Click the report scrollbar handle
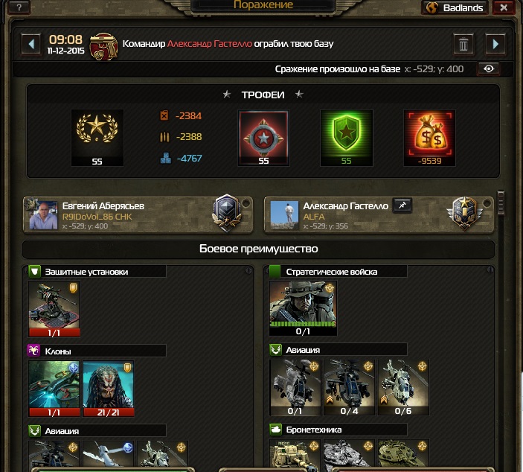The image size is (523, 472). 501,202
